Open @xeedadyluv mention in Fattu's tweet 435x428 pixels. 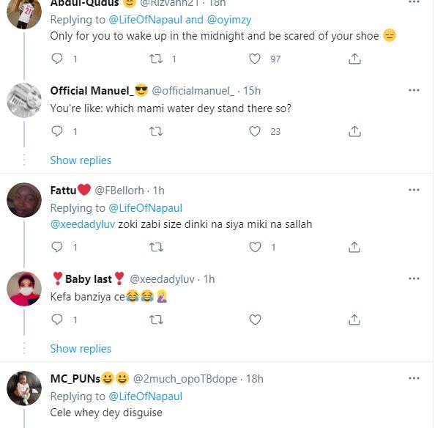pyautogui.click(x=83, y=224)
